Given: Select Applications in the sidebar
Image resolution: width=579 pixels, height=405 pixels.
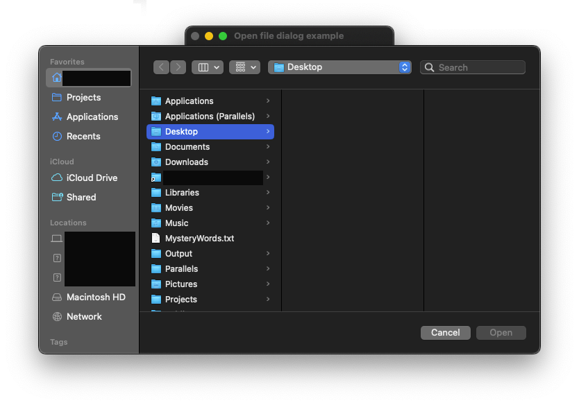Looking at the screenshot, I should [92, 117].
